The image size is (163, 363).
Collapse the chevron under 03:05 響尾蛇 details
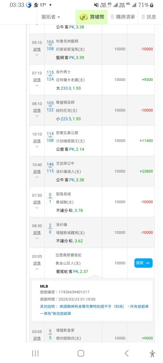pos(37,269)
